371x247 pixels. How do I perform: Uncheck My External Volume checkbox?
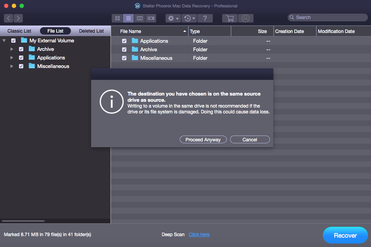(14, 40)
